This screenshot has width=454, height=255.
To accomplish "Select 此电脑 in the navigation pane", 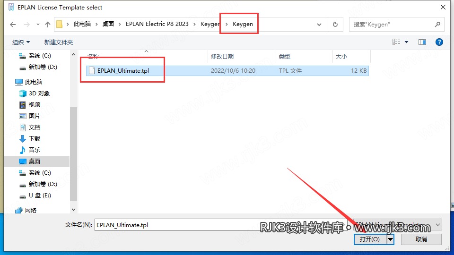I will 34,82.
